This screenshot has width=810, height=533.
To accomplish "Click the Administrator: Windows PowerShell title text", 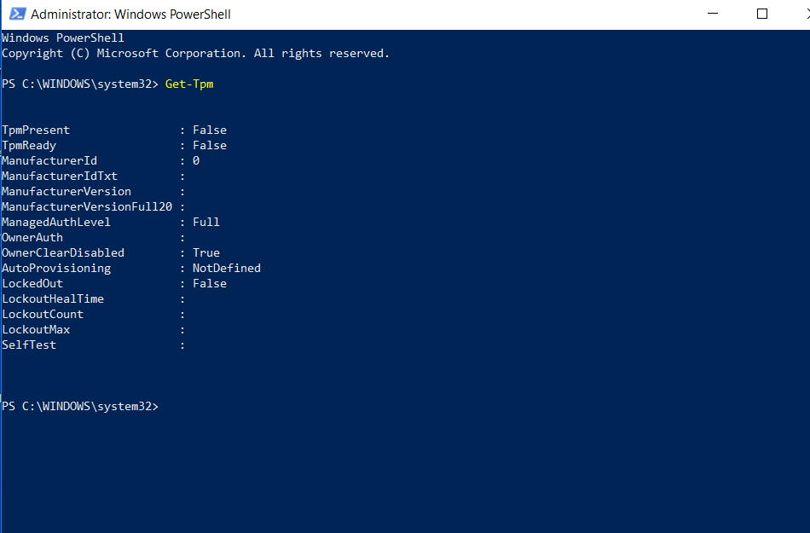I will point(130,14).
